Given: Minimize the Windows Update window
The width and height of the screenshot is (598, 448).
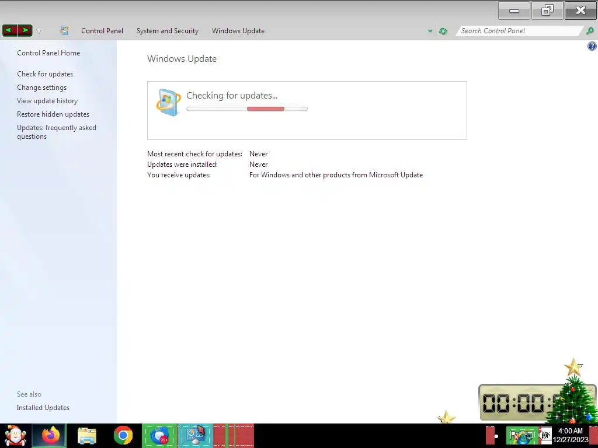Looking at the screenshot, I should [x=514, y=10].
